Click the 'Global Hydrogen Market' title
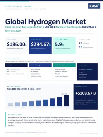Viewport: 103px width, 137px height. [45, 22]
